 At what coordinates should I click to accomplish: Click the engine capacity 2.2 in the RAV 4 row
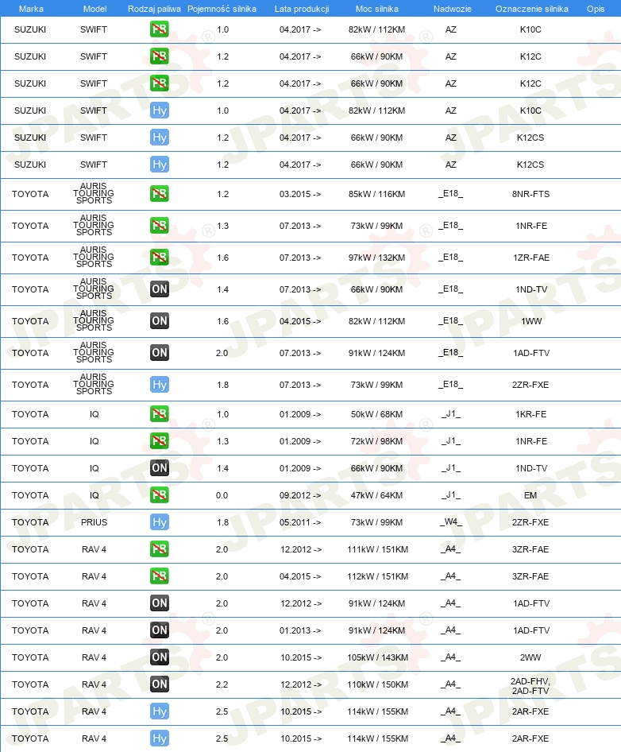tap(222, 684)
